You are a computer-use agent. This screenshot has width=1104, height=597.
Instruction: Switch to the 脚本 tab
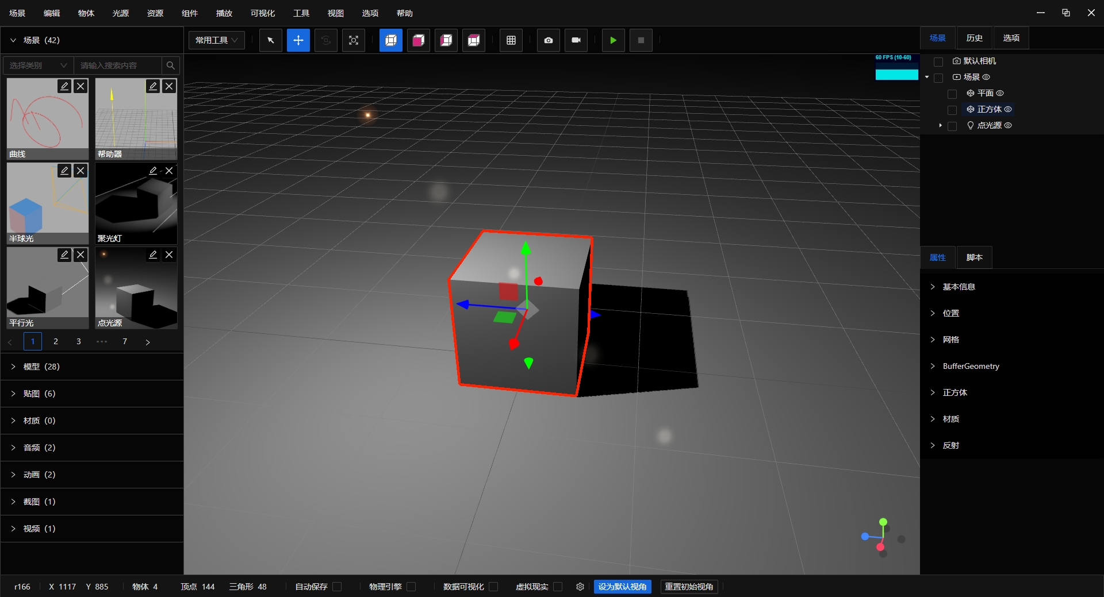[x=974, y=257]
